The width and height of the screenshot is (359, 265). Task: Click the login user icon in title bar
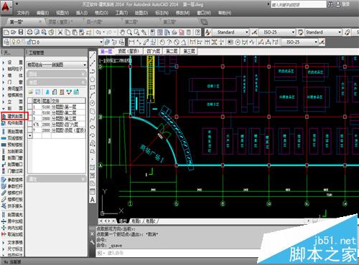click(x=338, y=4)
